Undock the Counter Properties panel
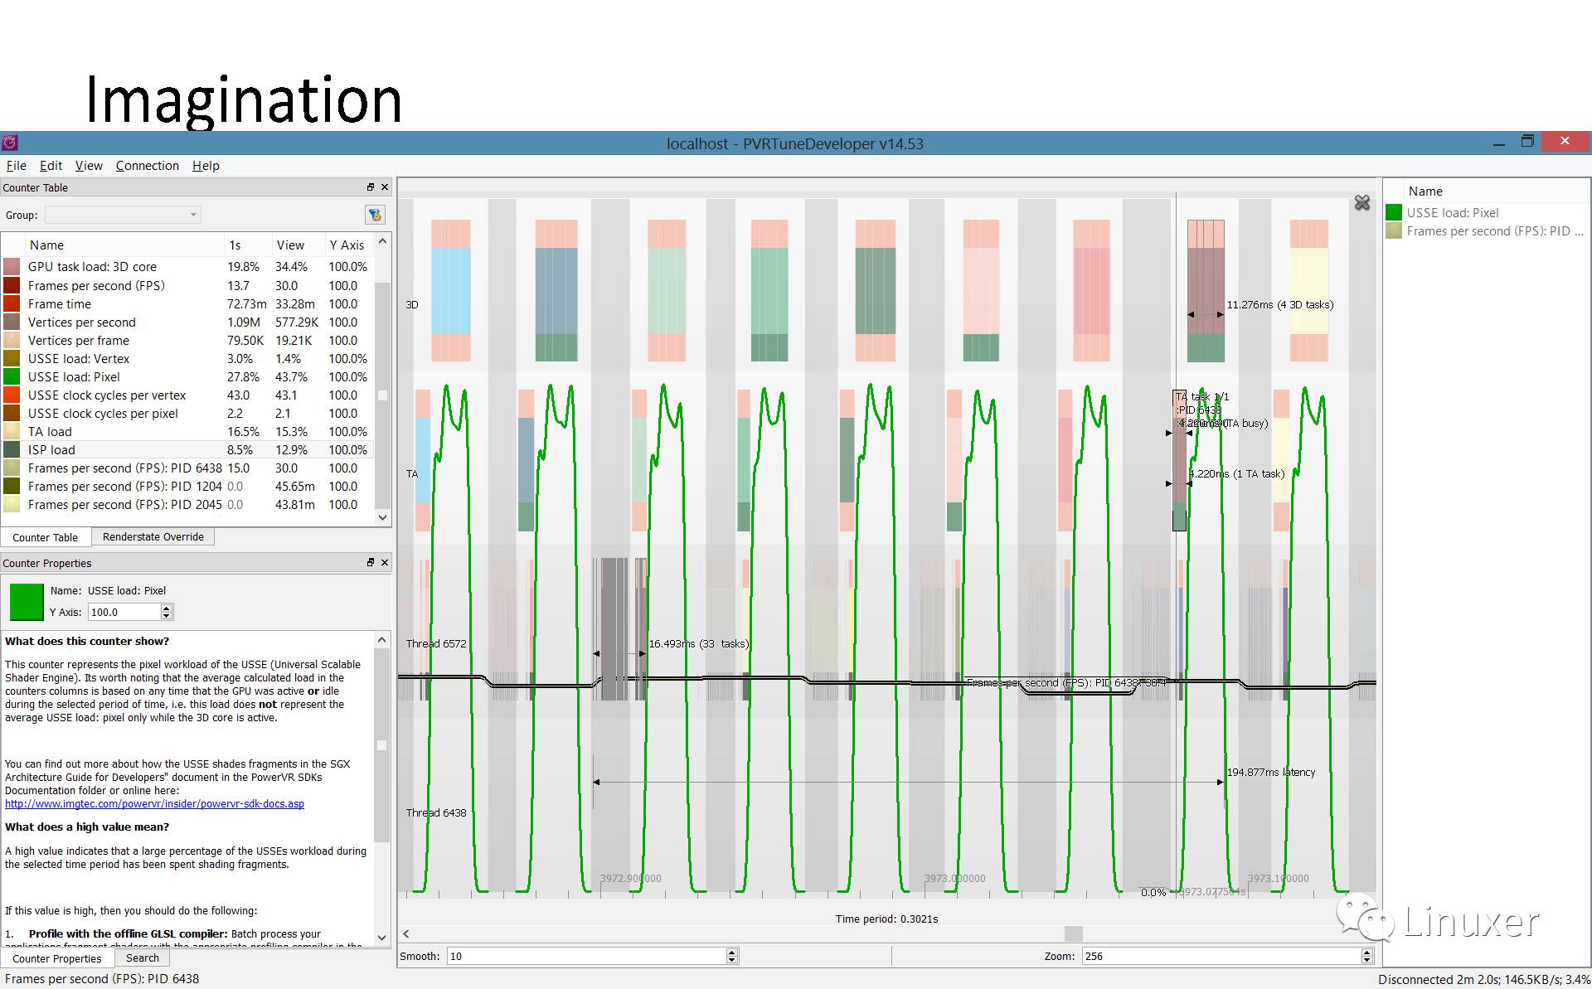Viewport: 1592px width, 989px height. tap(371, 562)
